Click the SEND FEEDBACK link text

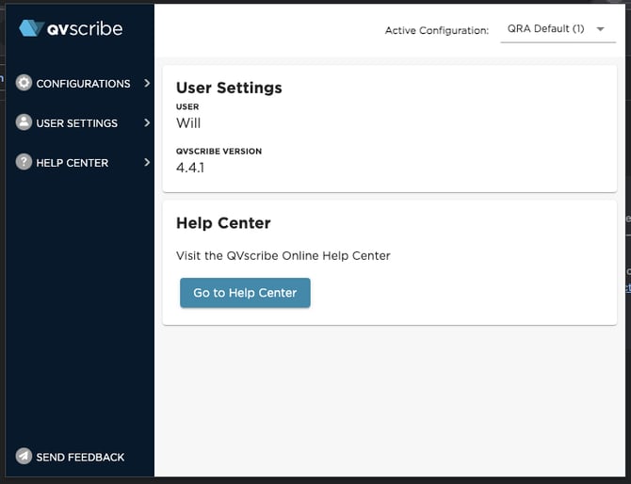(80, 457)
